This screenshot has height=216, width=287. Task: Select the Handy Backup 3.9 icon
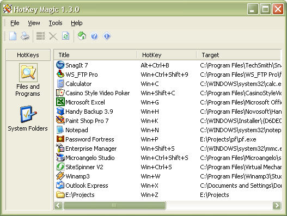(x=60, y=112)
